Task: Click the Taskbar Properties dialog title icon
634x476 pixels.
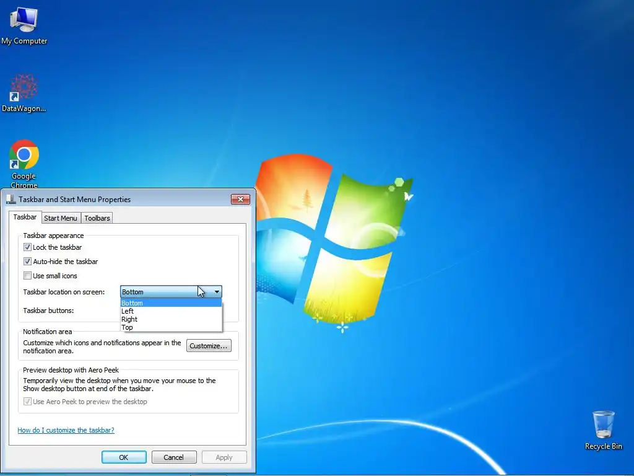Action: click(x=11, y=199)
